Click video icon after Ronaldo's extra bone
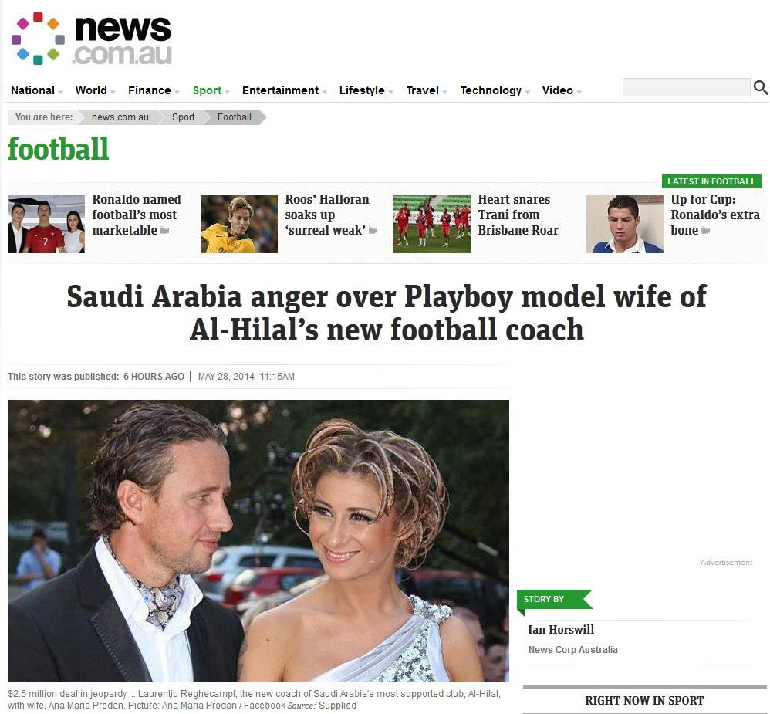The height and width of the screenshot is (714, 770). pyautogui.click(x=706, y=231)
